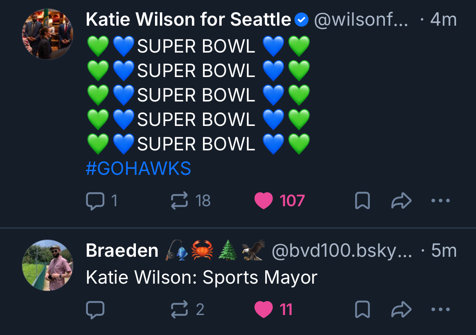This screenshot has width=476, height=335.
Task: Repost Braeden's Sports Mayor post
Action: coord(179,310)
